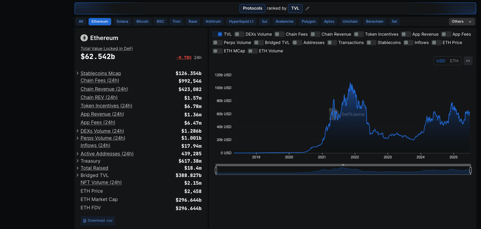Click the chart time range slider track

[x=343, y=171]
